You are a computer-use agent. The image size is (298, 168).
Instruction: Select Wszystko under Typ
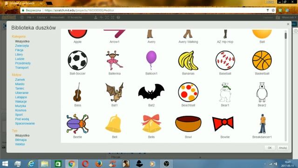point(22,135)
